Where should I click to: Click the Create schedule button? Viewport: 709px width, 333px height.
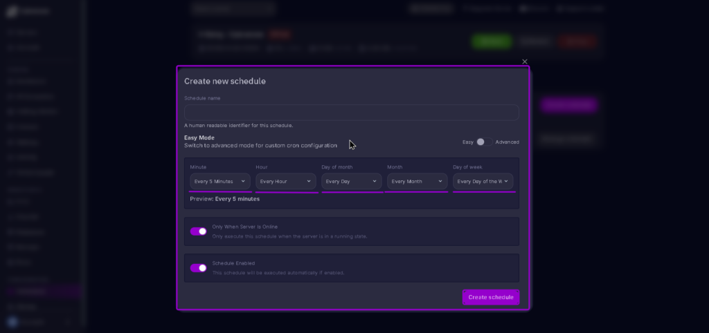[491, 297]
